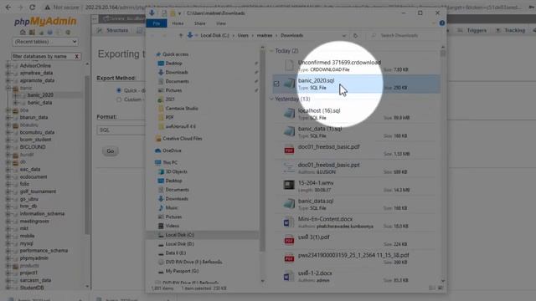Open the View ribbon tab
536x301 pixels.
point(221,23)
